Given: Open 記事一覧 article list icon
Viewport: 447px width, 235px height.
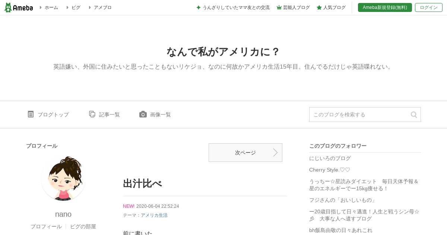Looking at the screenshot, I should click(92, 114).
